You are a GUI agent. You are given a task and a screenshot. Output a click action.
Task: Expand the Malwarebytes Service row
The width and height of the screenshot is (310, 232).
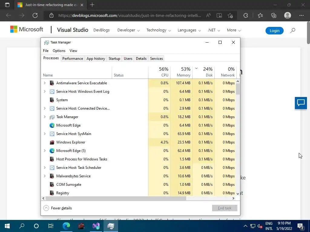point(45,176)
